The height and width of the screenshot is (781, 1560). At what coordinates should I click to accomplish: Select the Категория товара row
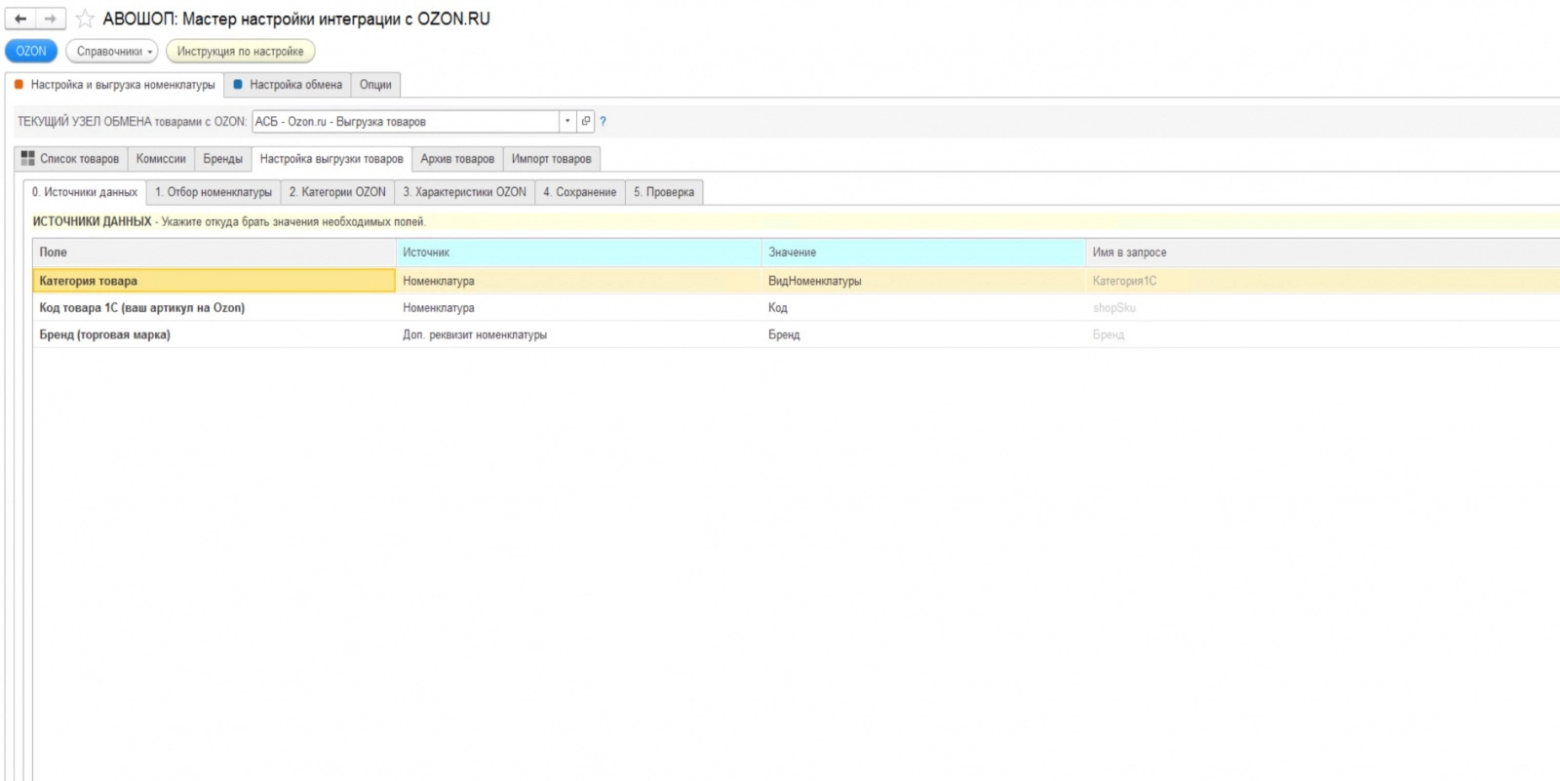797,281
